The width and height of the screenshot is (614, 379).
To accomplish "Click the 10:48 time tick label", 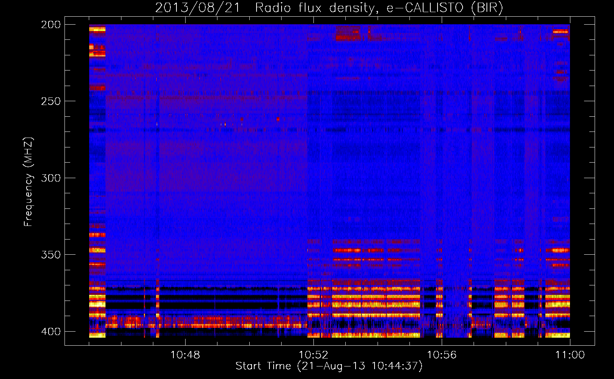I will (x=185, y=355).
